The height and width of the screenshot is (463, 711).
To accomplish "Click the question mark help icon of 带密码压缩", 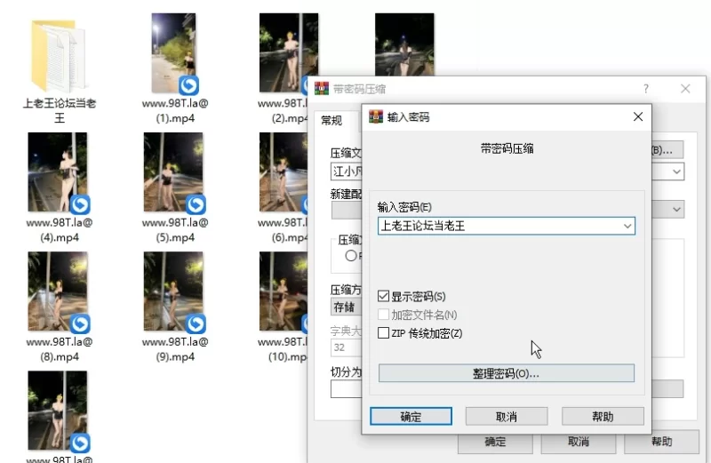I will (646, 89).
